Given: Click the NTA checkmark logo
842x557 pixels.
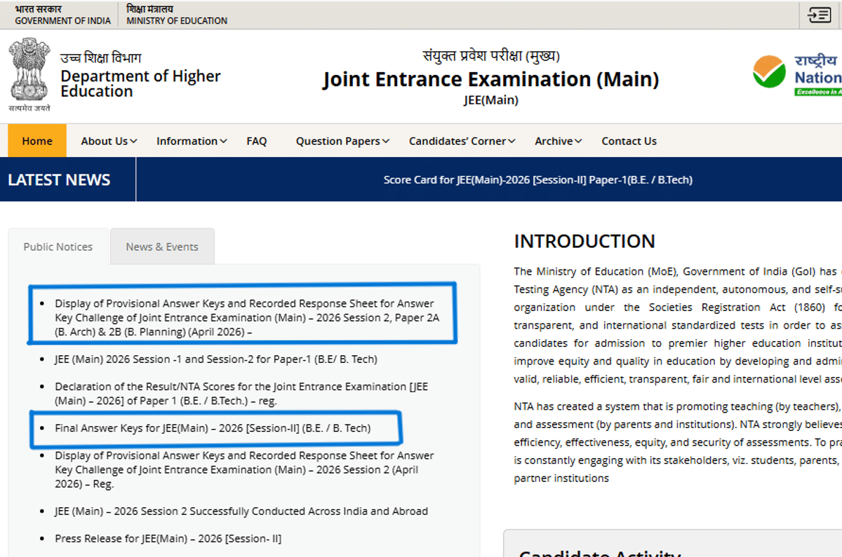Looking at the screenshot, I should click(x=769, y=71).
